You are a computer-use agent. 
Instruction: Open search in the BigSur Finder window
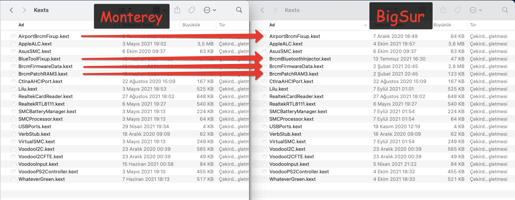click(x=505, y=10)
